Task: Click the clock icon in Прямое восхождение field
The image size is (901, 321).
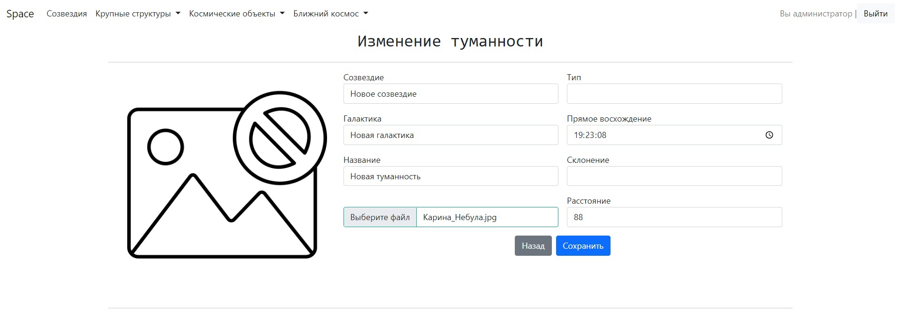Action: 769,135
